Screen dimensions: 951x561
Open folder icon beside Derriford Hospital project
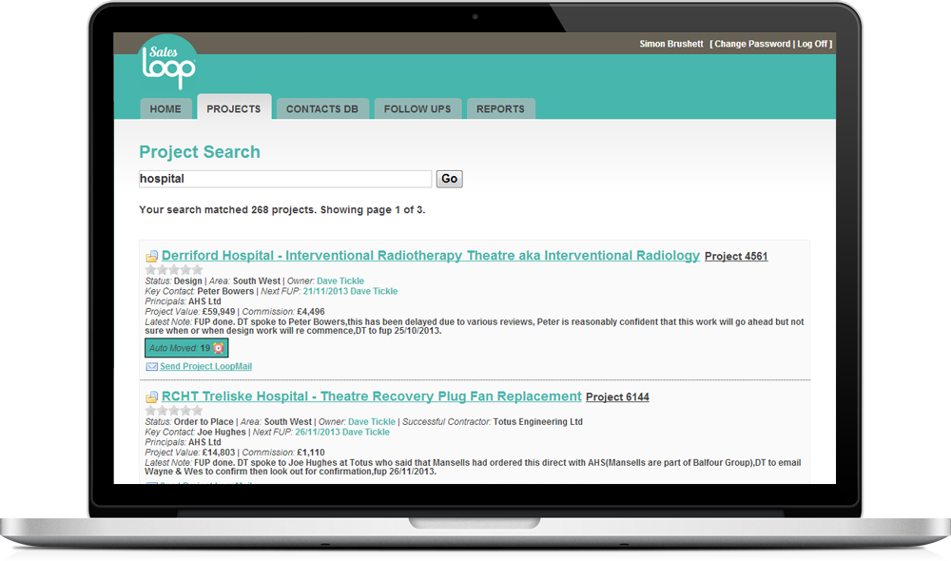(151, 257)
